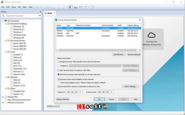Image resolution: width=185 pixels, height=115 pixels.
Task: Collapse the Microsoft Desktops folder
Action: (x=5, y=24)
